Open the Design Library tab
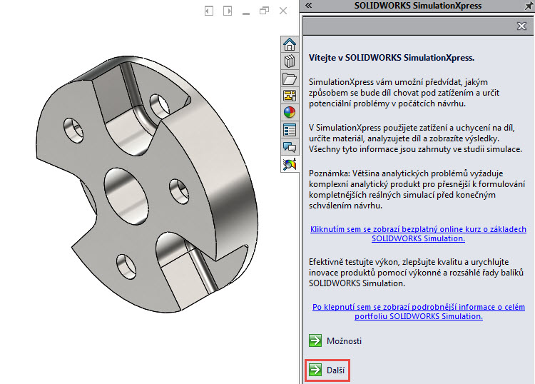535x384 pixels. (x=290, y=61)
